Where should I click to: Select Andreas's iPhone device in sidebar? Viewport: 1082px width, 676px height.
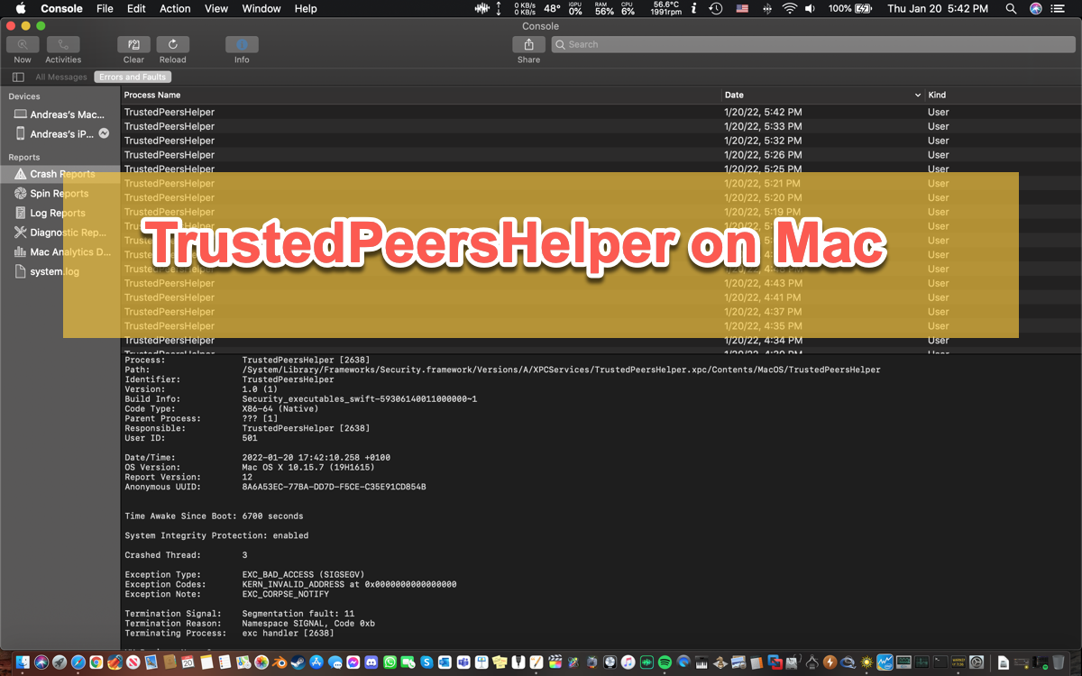coord(60,133)
